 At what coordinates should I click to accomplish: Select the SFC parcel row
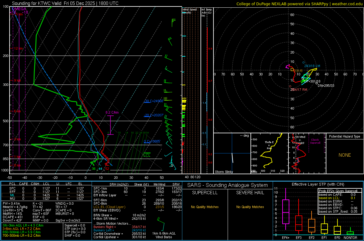tap(46, 188)
